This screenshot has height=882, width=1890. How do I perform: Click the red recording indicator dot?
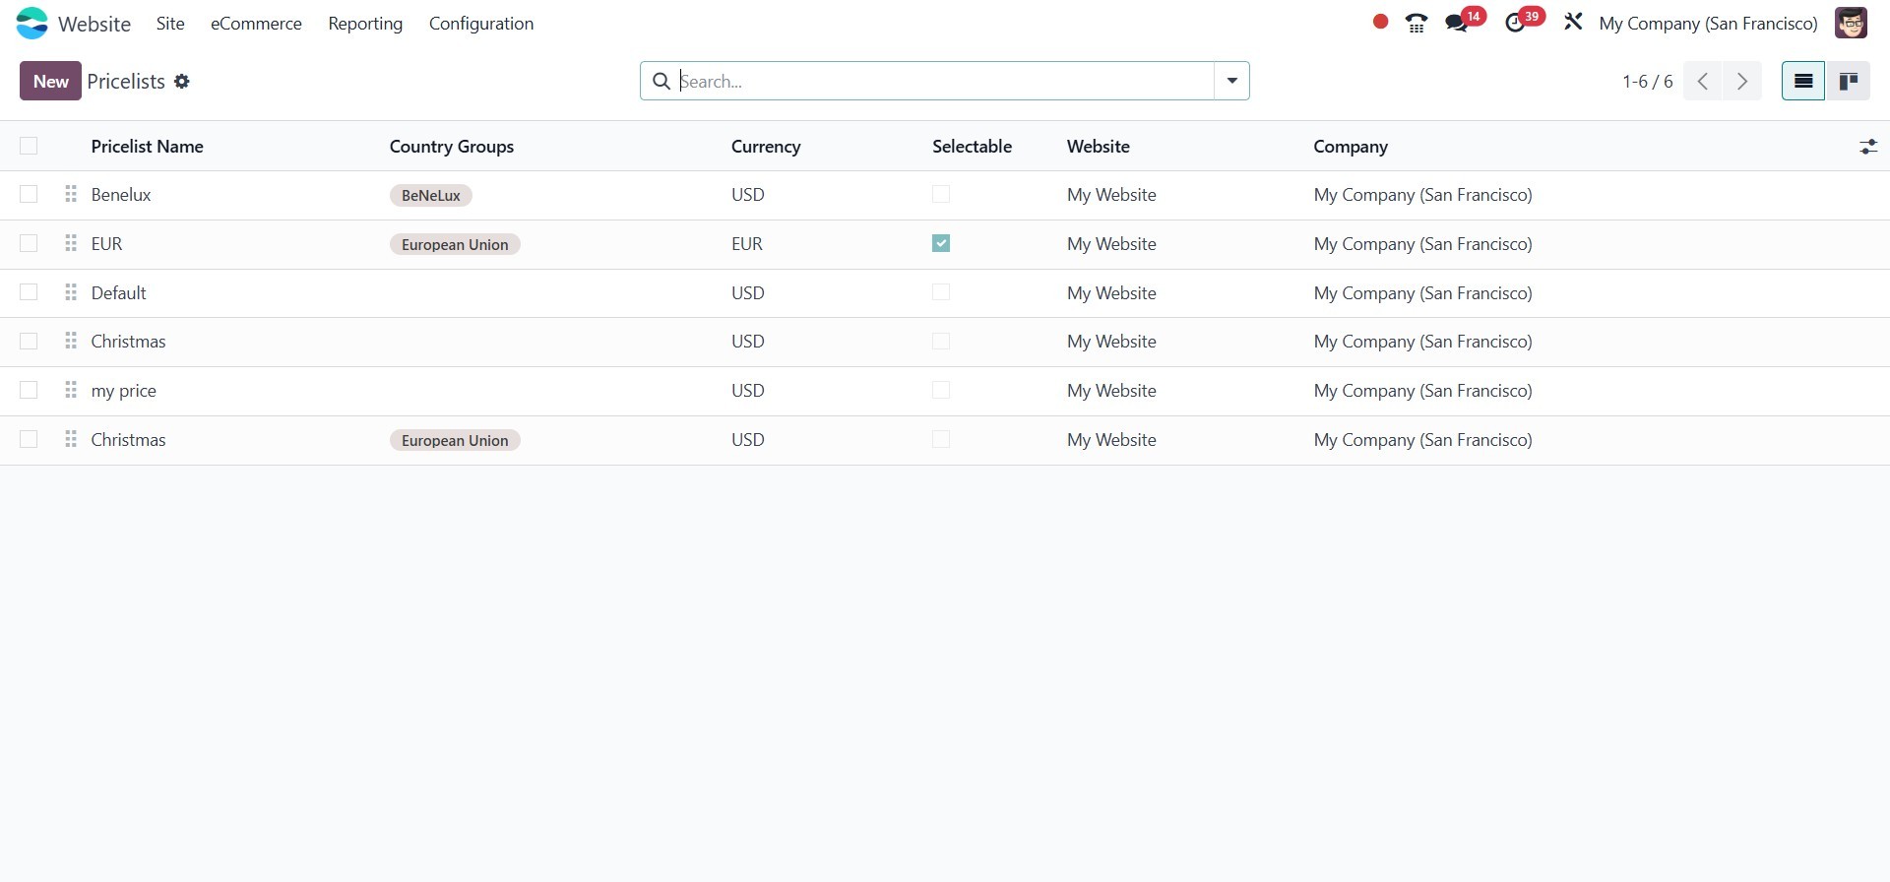pos(1380,22)
